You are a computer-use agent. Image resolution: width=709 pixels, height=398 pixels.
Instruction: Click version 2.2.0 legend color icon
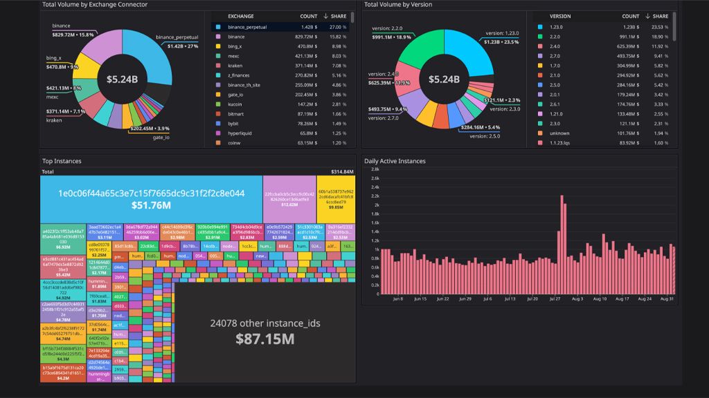pyautogui.click(x=539, y=37)
